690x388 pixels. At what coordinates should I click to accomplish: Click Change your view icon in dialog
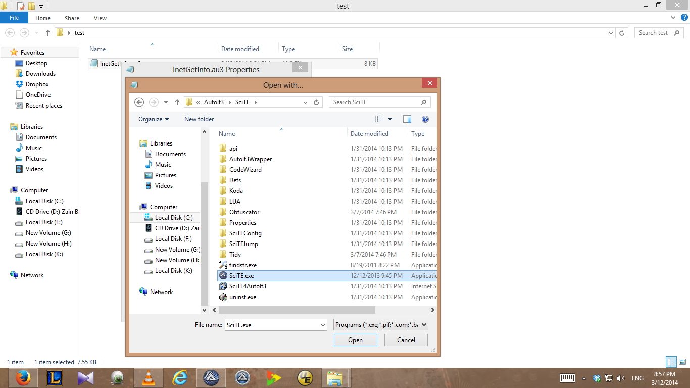pos(379,119)
